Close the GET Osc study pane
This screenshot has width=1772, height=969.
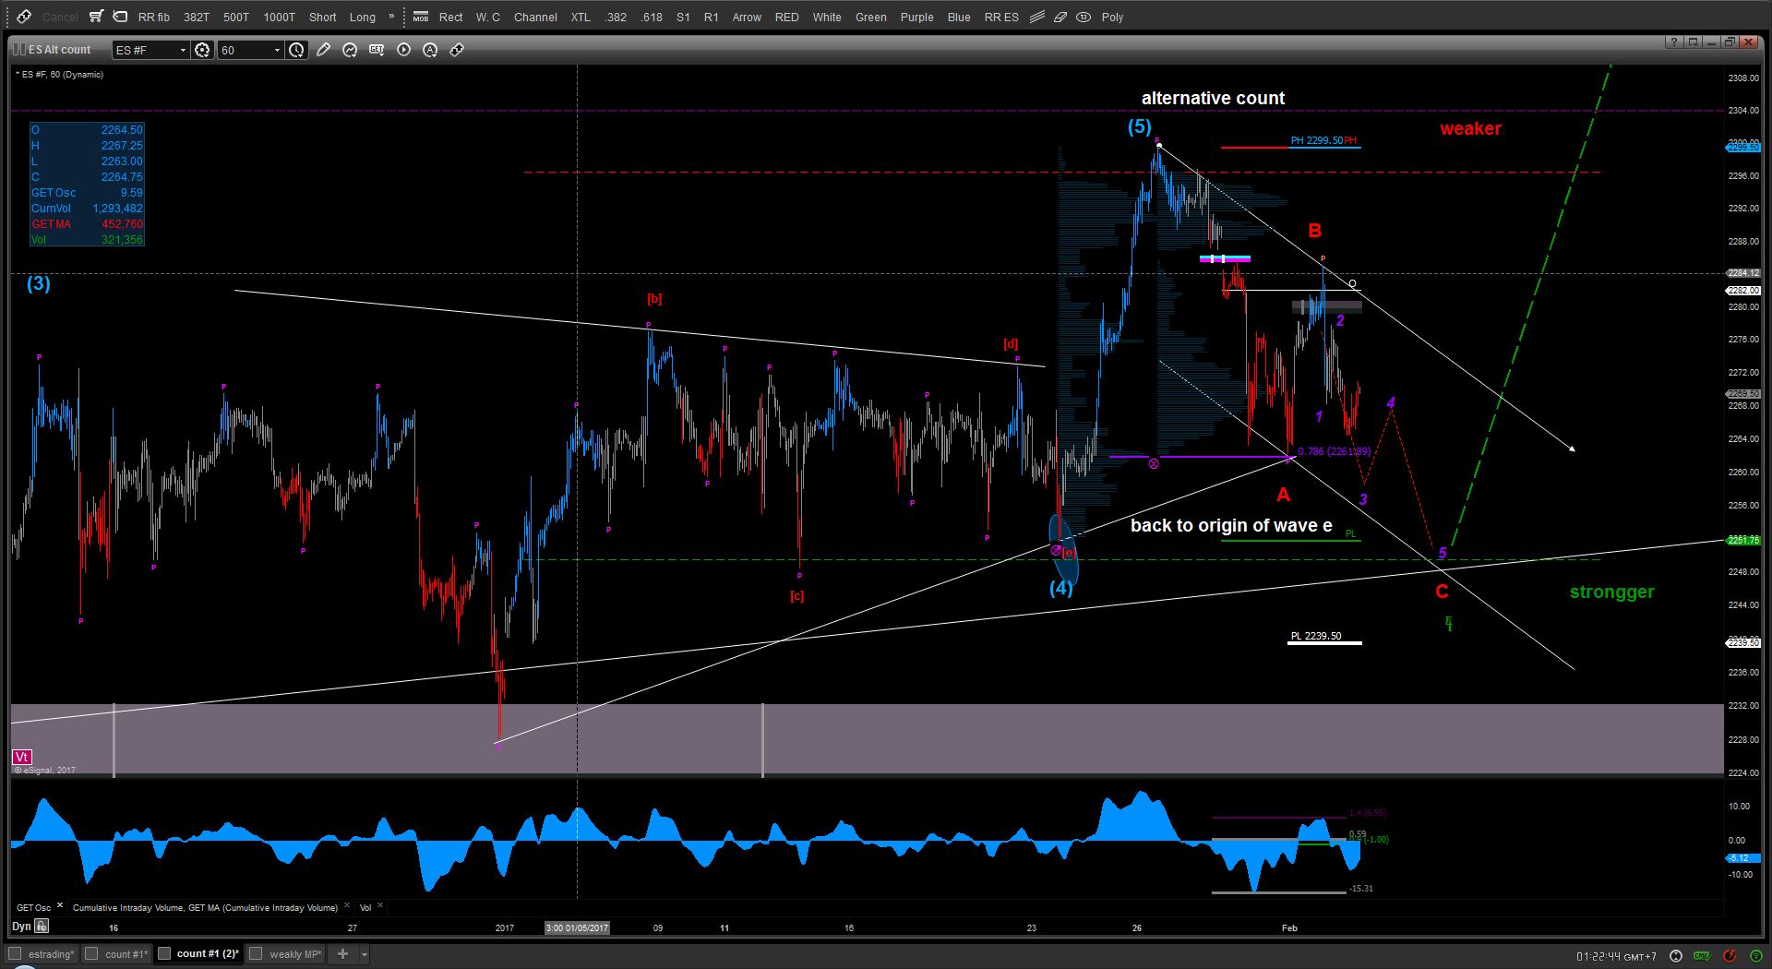click(x=60, y=906)
